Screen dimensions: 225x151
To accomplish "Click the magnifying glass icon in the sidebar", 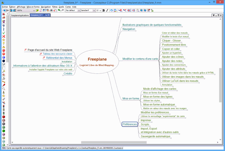I will pos(4,89).
